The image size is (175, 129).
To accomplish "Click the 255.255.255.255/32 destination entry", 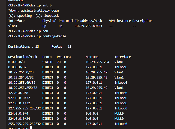I will click(x=24, y=124).
